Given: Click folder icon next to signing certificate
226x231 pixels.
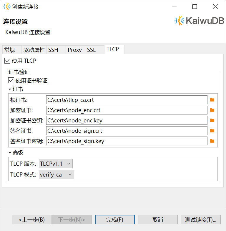Looking at the screenshot, I should click(212, 131).
